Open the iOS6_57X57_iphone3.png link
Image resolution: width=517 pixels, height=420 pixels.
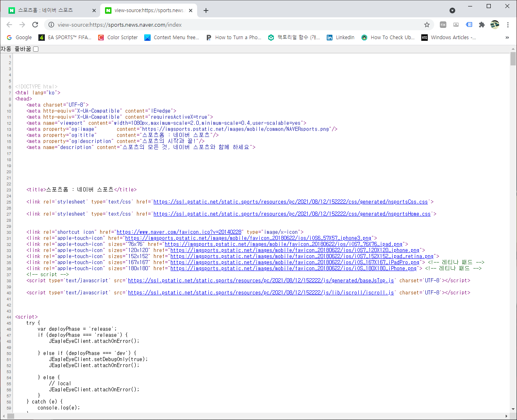point(248,238)
